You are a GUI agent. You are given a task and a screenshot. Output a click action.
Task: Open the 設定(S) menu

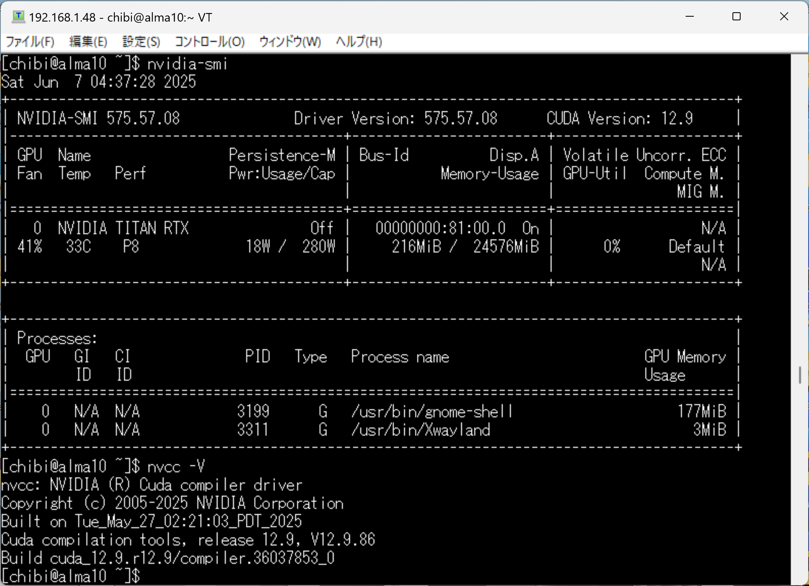[141, 42]
